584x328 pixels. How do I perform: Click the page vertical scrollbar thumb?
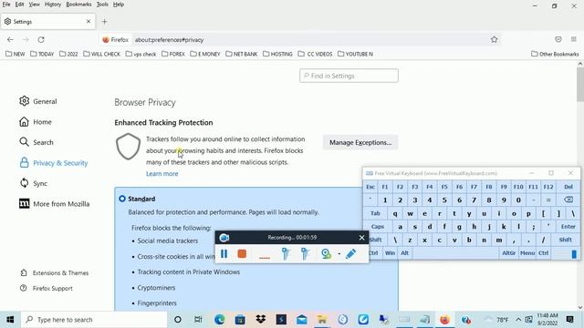click(580, 85)
